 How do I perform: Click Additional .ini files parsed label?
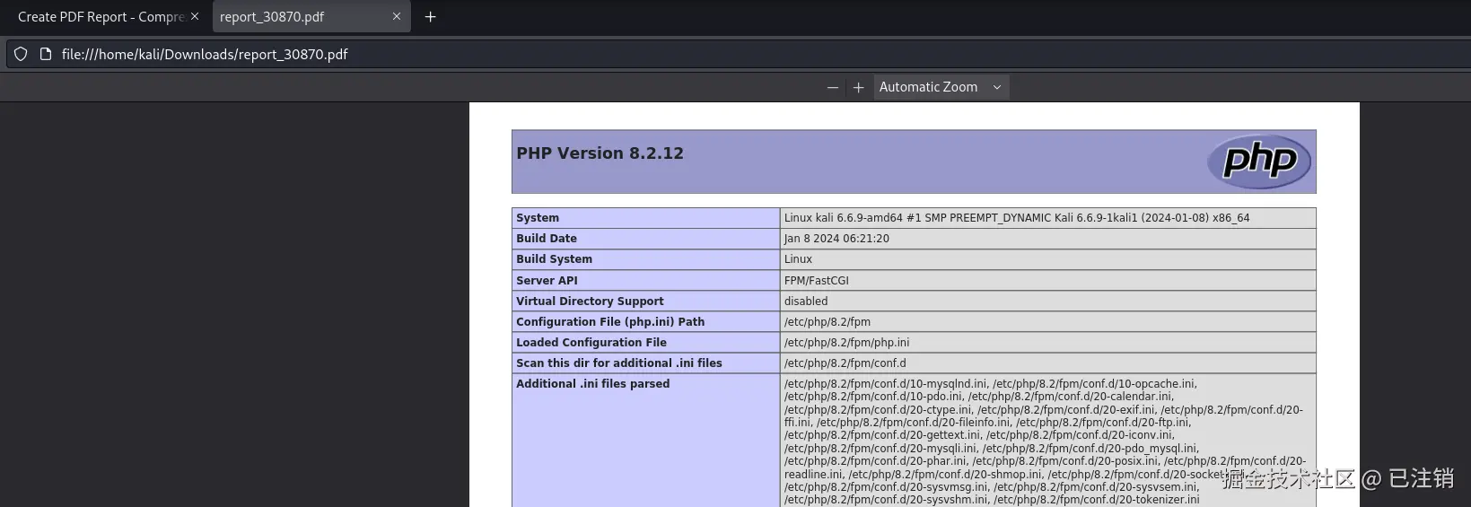pos(593,384)
